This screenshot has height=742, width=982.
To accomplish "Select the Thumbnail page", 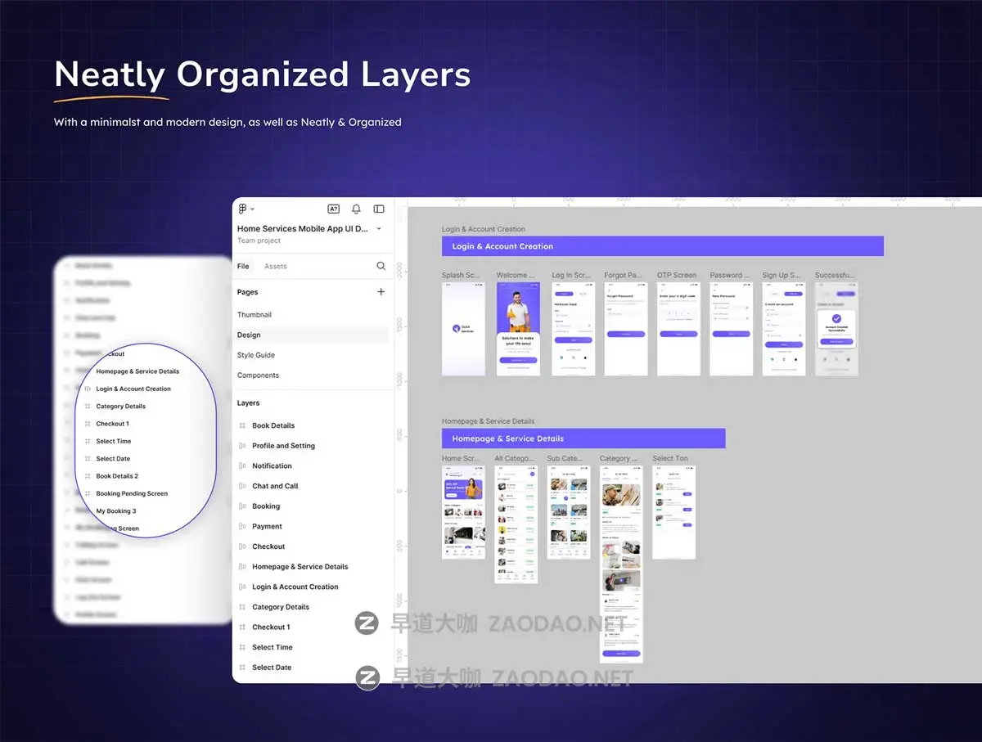I will pyautogui.click(x=255, y=315).
